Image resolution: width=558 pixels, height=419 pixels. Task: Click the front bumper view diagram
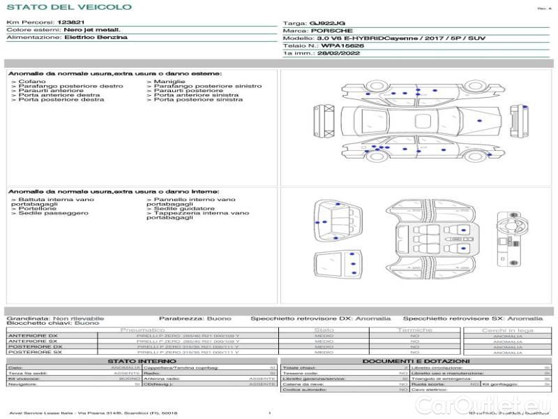click(x=331, y=119)
